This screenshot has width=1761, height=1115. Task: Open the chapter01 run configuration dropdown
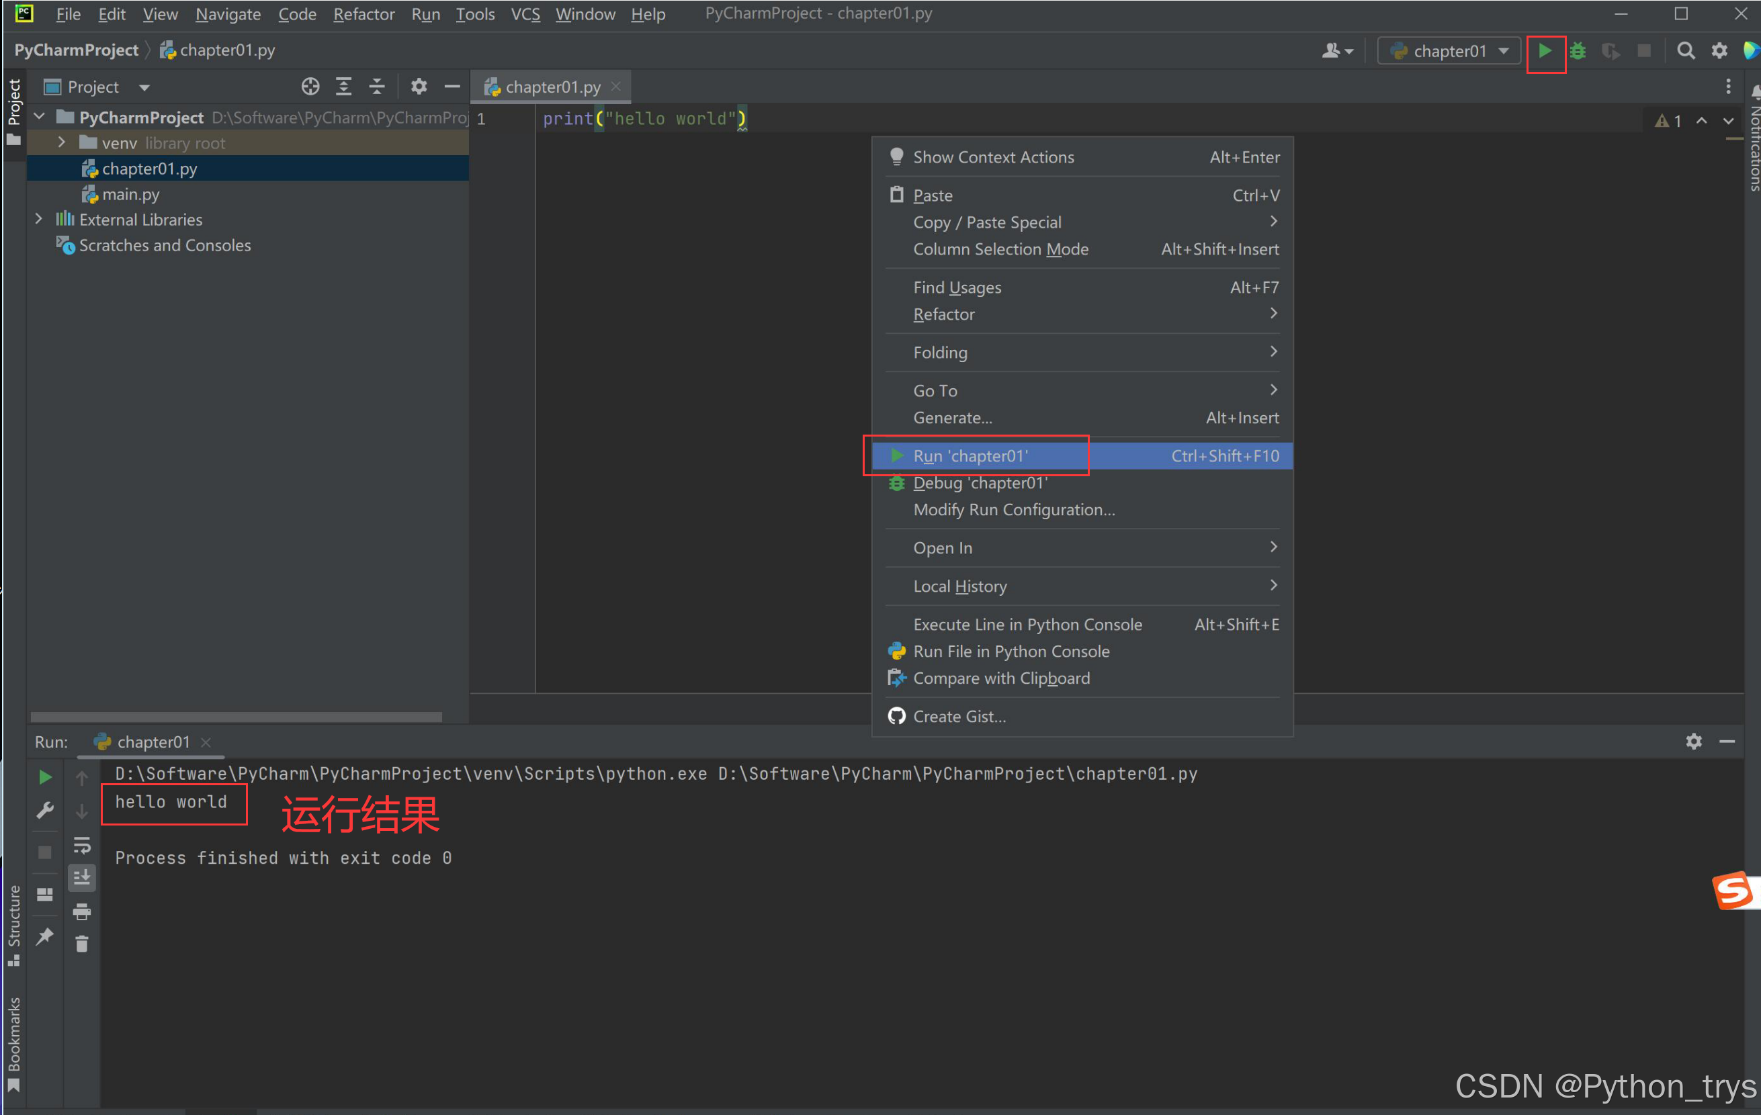[x=1449, y=51]
